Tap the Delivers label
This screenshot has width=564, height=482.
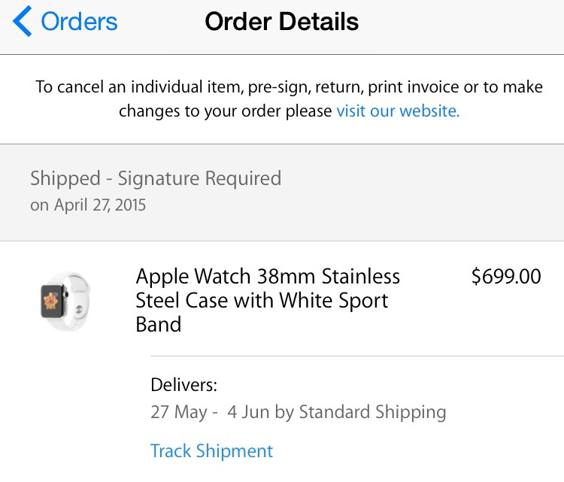tap(183, 385)
